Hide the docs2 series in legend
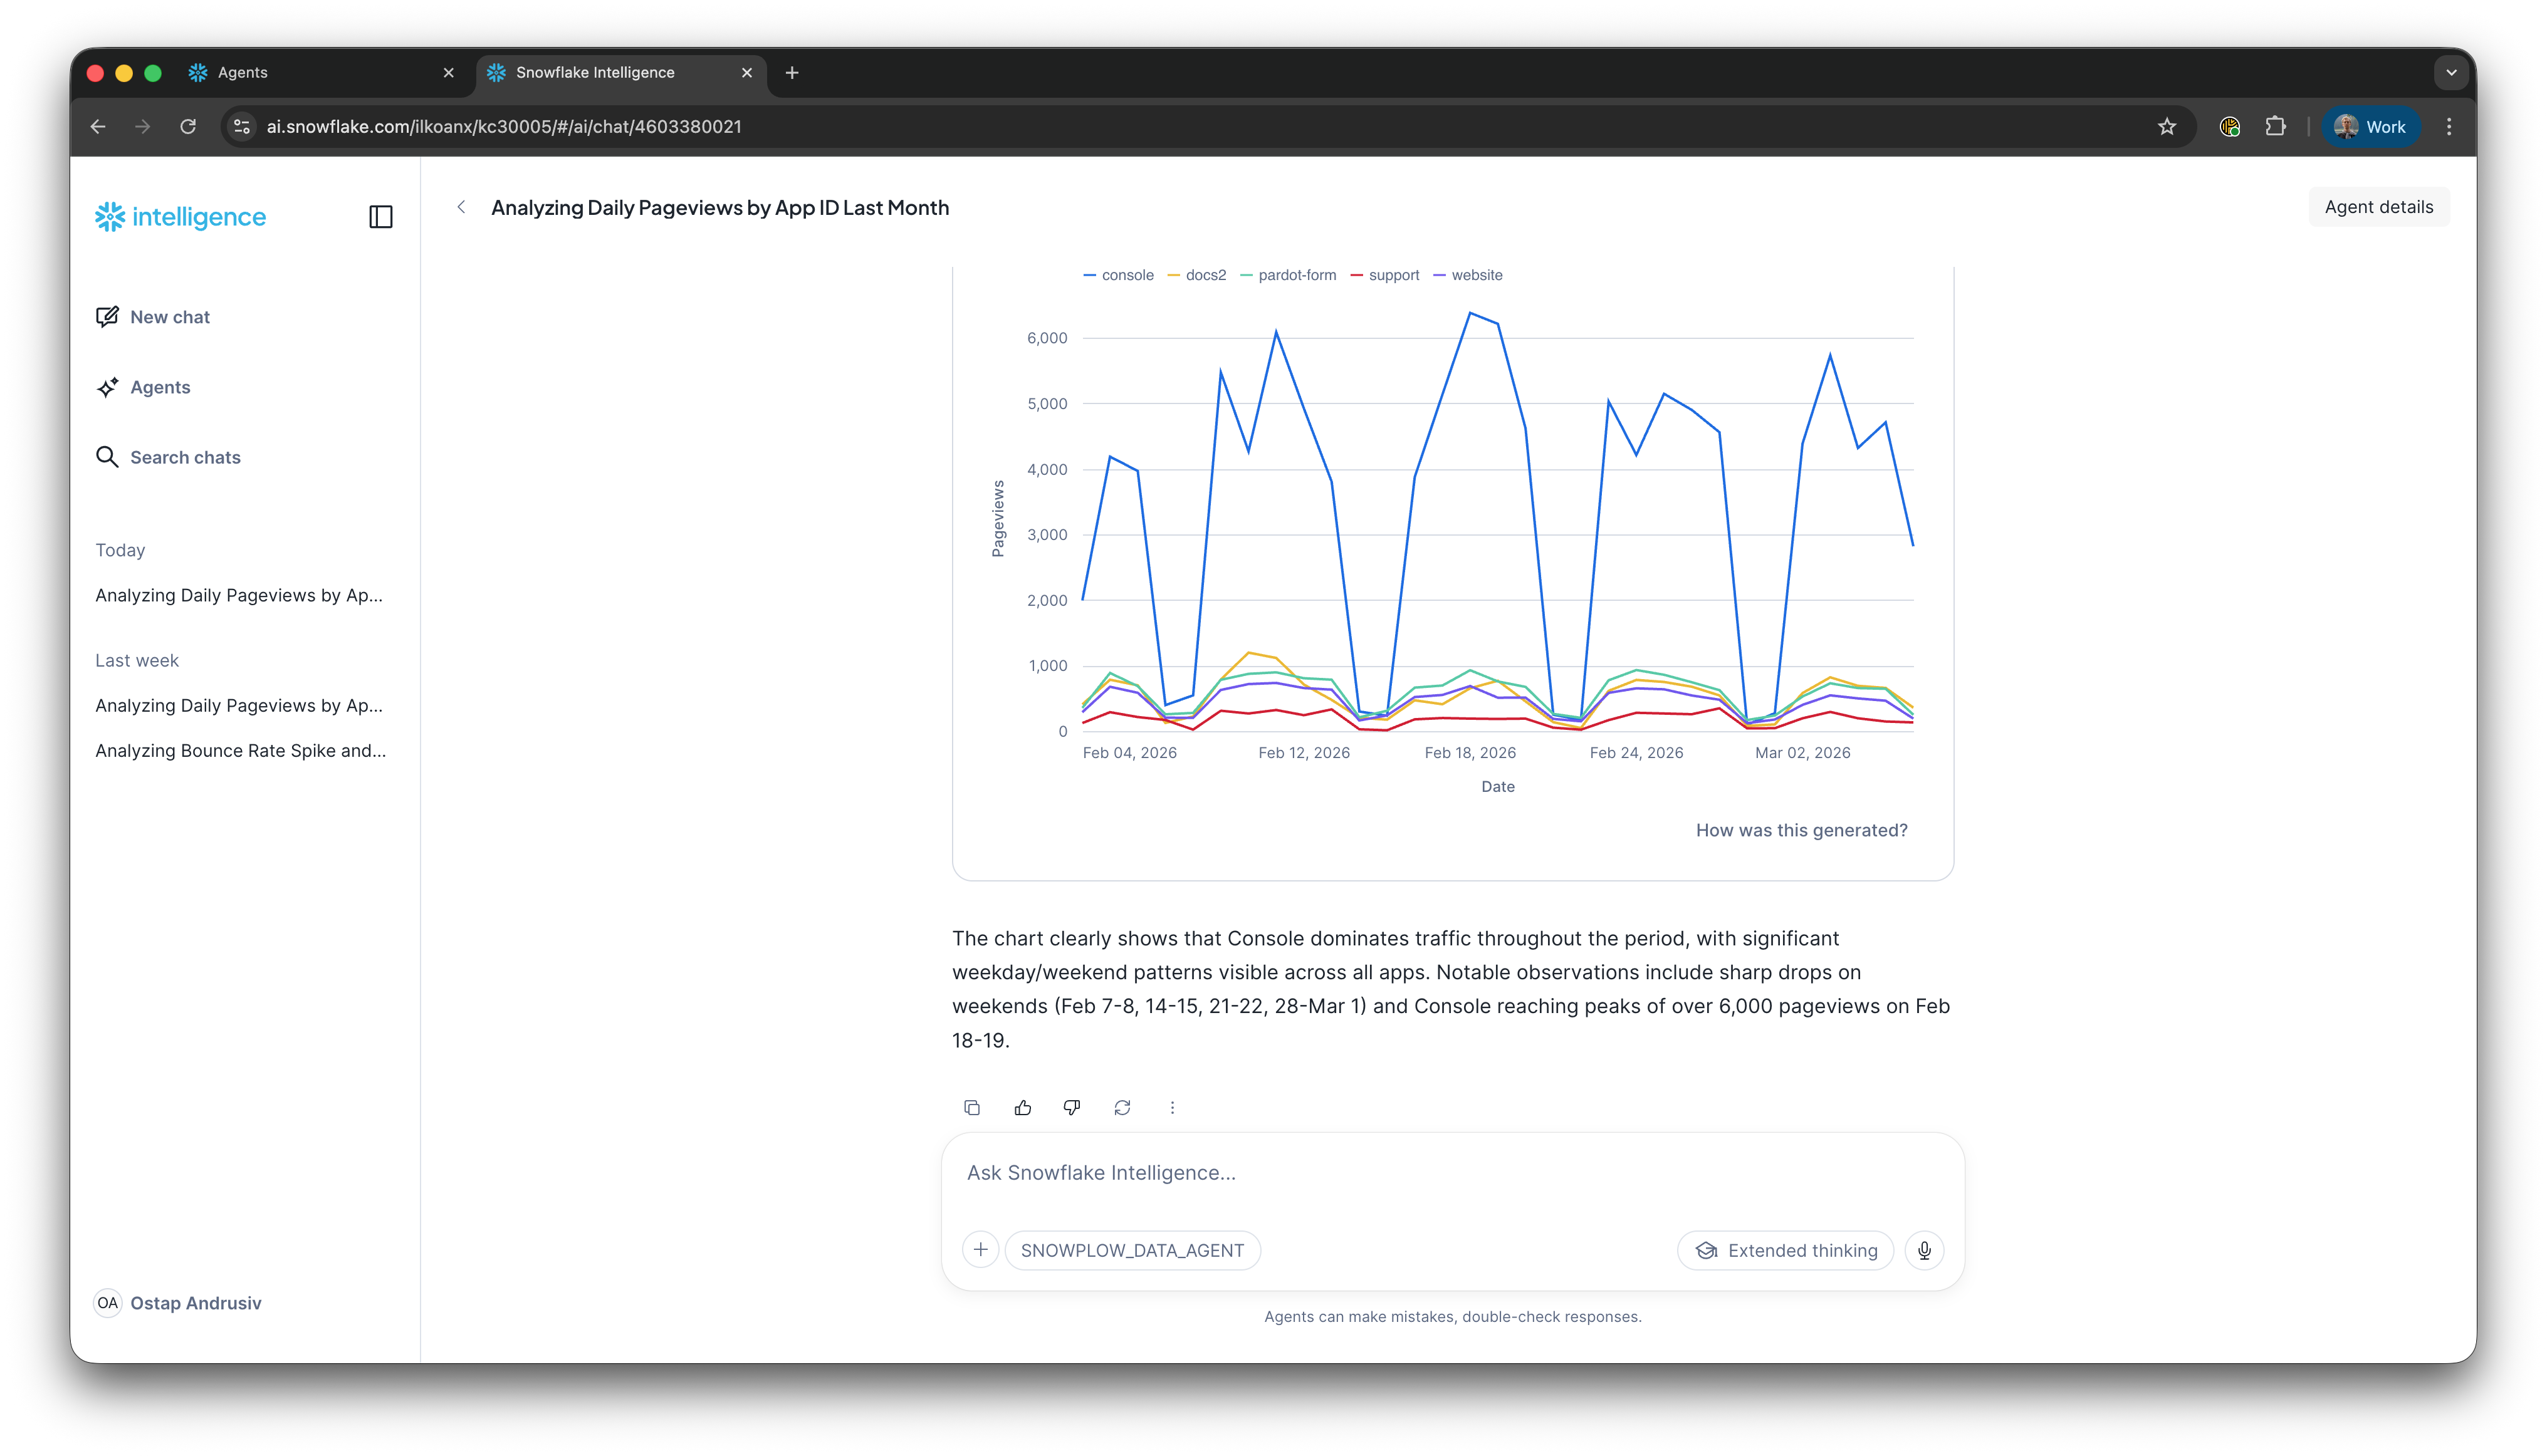Image resolution: width=2547 pixels, height=1456 pixels. [x=1198, y=275]
